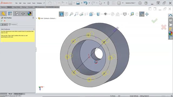This screenshot has width=173, height=97.
Task: Open the Hide/Show Items dropdown arrow
Action: coord(109,14)
